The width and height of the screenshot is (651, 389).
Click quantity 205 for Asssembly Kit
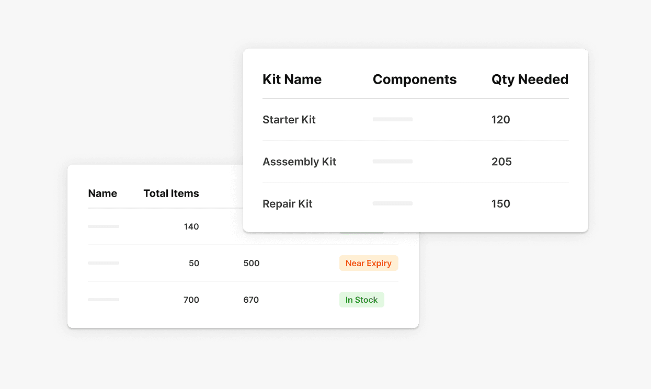click(501, 162)
